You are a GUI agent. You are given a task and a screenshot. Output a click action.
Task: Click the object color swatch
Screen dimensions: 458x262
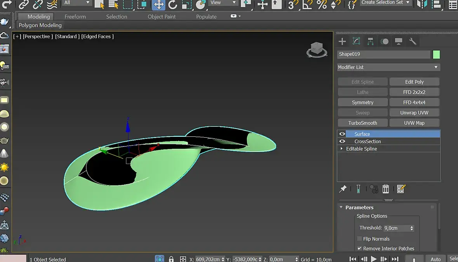[436, 54]
